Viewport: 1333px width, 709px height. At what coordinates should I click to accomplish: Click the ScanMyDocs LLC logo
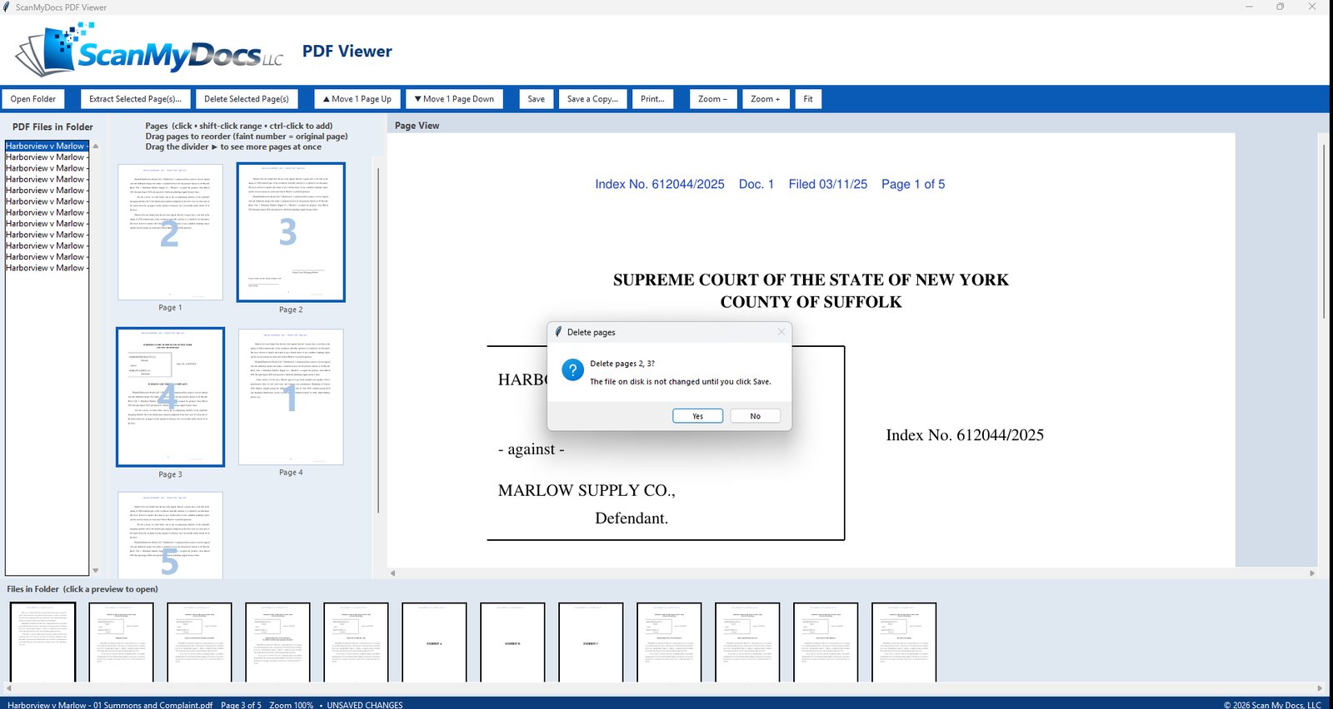click(x=149, y=50)
